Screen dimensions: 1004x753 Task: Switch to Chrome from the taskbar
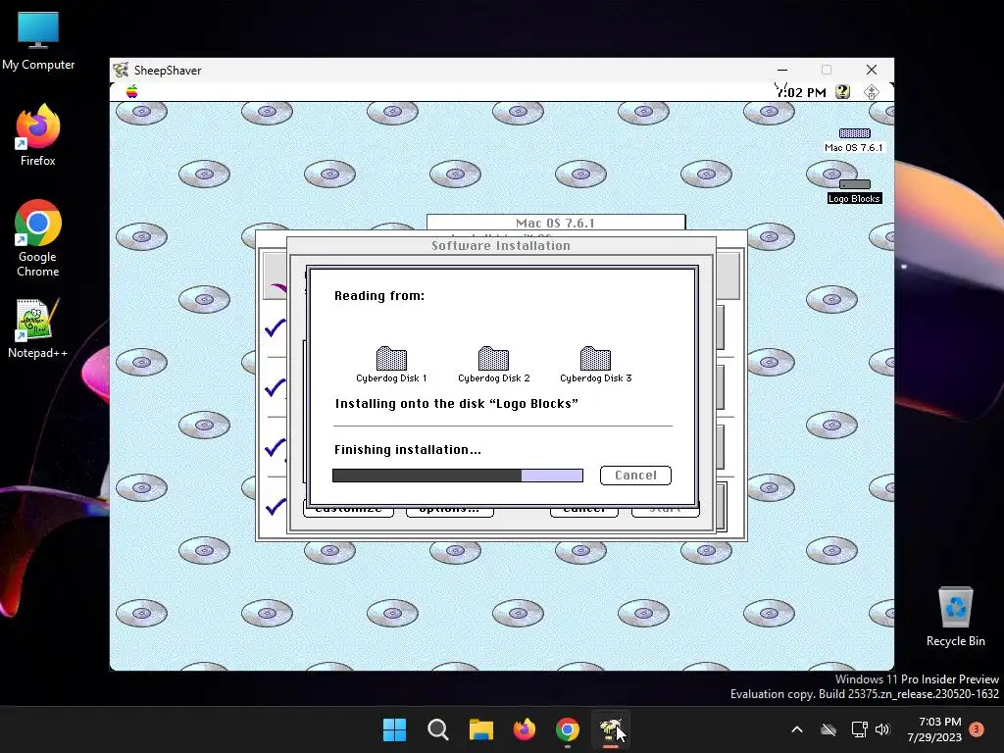tap(568, 729)
